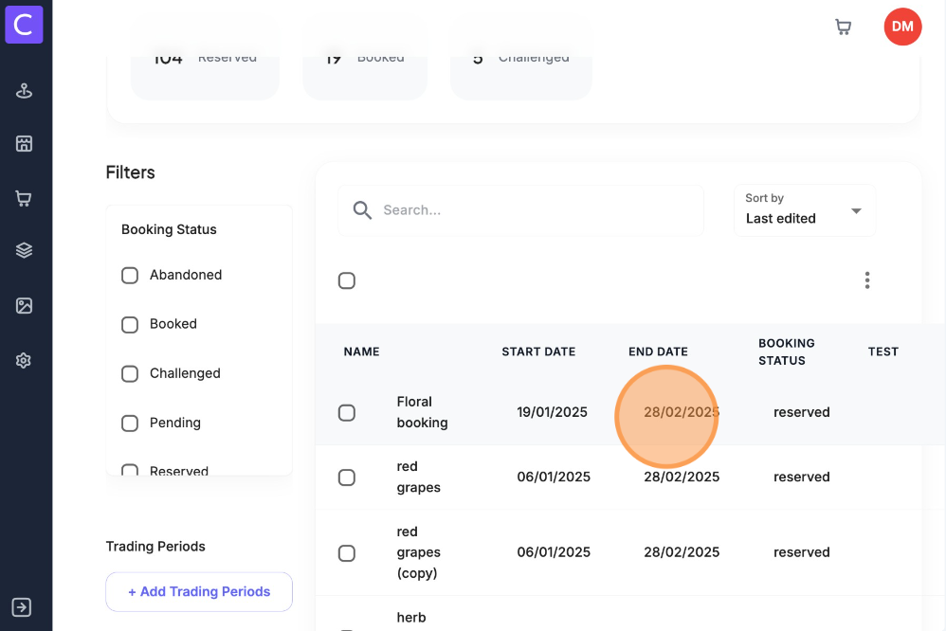Screen dimensions: 946x631
Task: Click the Add Trading Periods button
Action: [x=199, y=592]
